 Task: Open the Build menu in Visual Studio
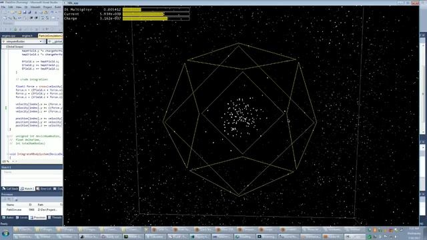[58, 7]
